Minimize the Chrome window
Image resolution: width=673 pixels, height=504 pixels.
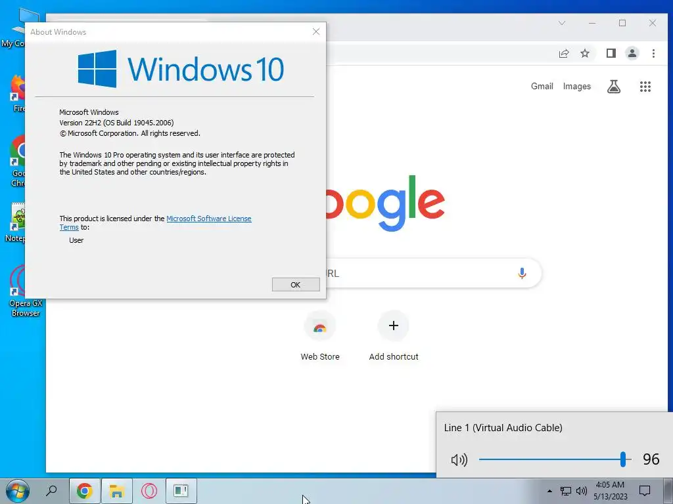click(x=592, y=23)
